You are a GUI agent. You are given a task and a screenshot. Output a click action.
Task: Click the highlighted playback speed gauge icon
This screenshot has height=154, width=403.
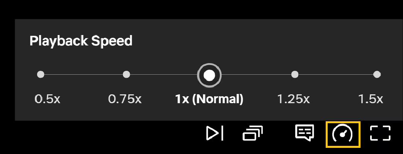click(343, 134)
